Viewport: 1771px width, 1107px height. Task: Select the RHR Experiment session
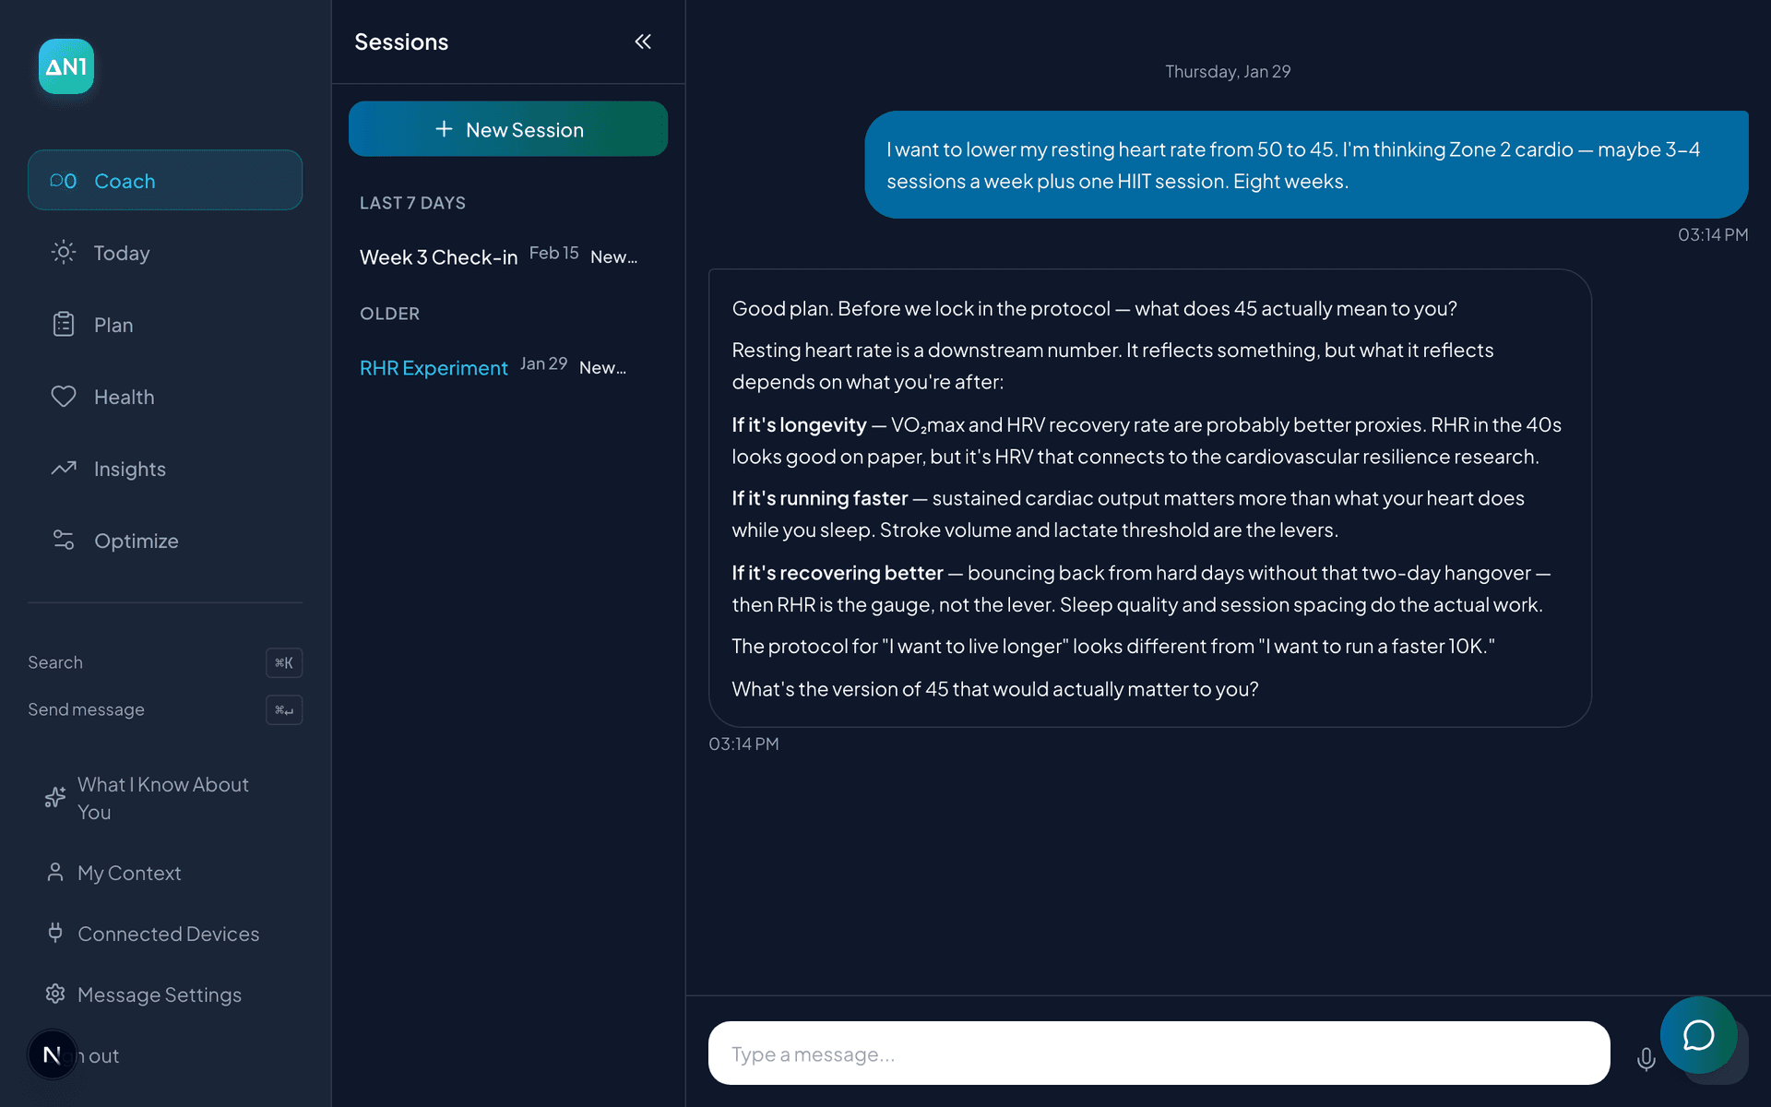[434, 368]
